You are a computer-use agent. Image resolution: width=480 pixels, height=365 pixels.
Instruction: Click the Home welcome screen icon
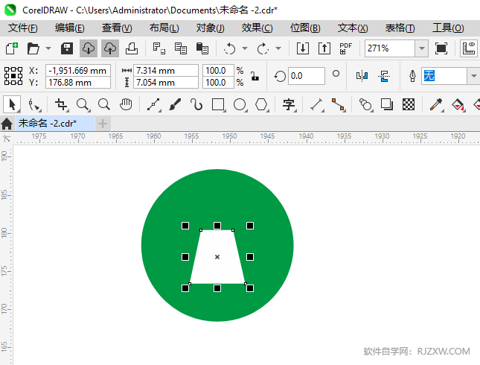click(7, 124)
